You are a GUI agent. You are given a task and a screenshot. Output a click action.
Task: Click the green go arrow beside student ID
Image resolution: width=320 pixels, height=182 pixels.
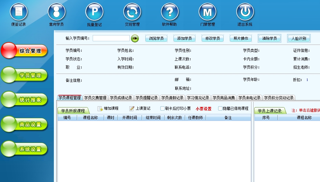click(x=135, y=38)
